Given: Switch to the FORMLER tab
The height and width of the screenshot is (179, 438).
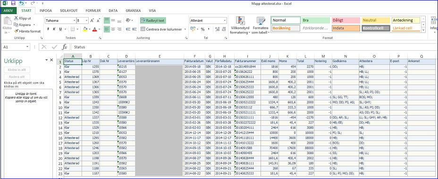Looking at the screenshot, I should coord(93,10).
